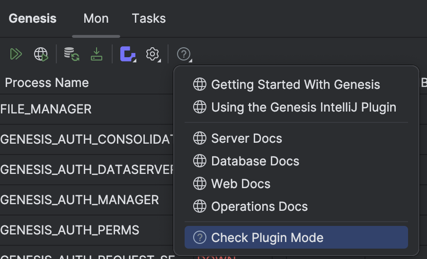Viewport: 427px width, 259px height.
Task: Select the FILE_MANAGER process row
Action: [x=87, y=109]
